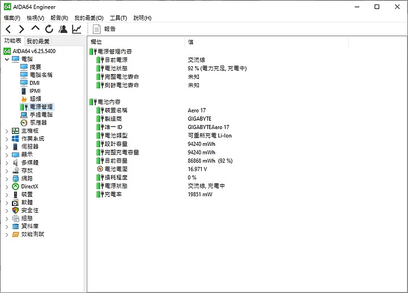Expand the 存放 node
The width and height of the screenshot is (408, 293).
pos(7,171)
